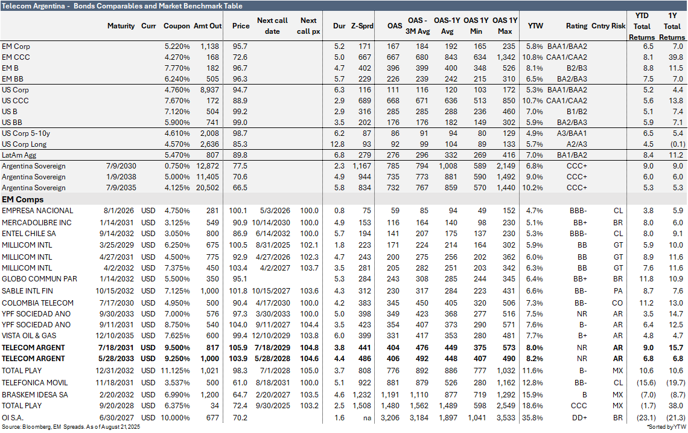Screen dimensions: 688x433
Task: Click the TOTAL PLAY coupon '11.125%'
Action: click(x=176, y=371)
